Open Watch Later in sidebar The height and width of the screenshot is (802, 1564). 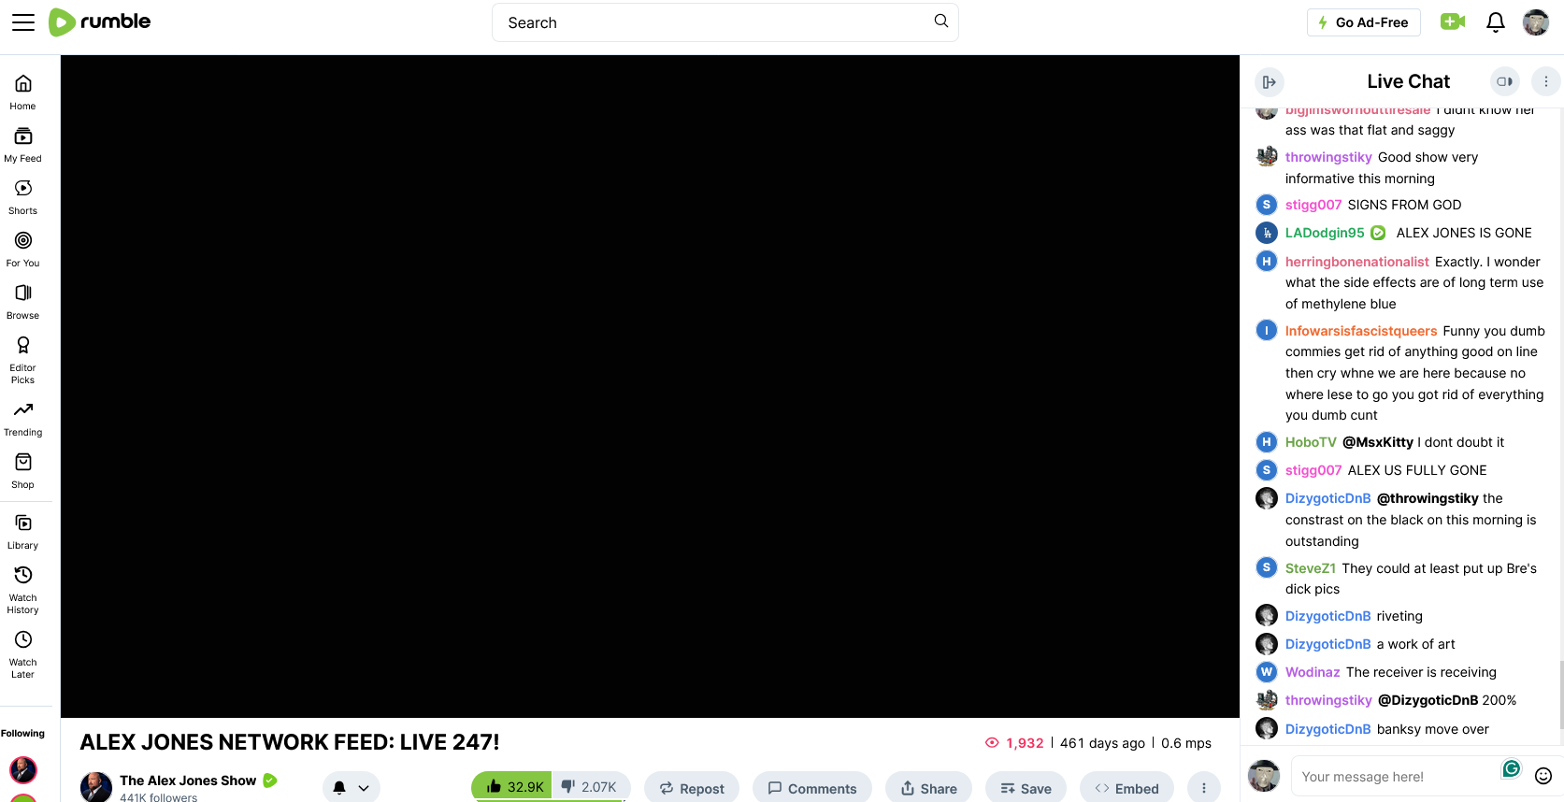(23, 654)
